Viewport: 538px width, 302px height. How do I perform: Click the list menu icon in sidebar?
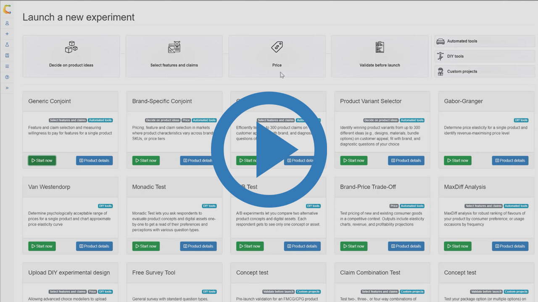(7, 66)
